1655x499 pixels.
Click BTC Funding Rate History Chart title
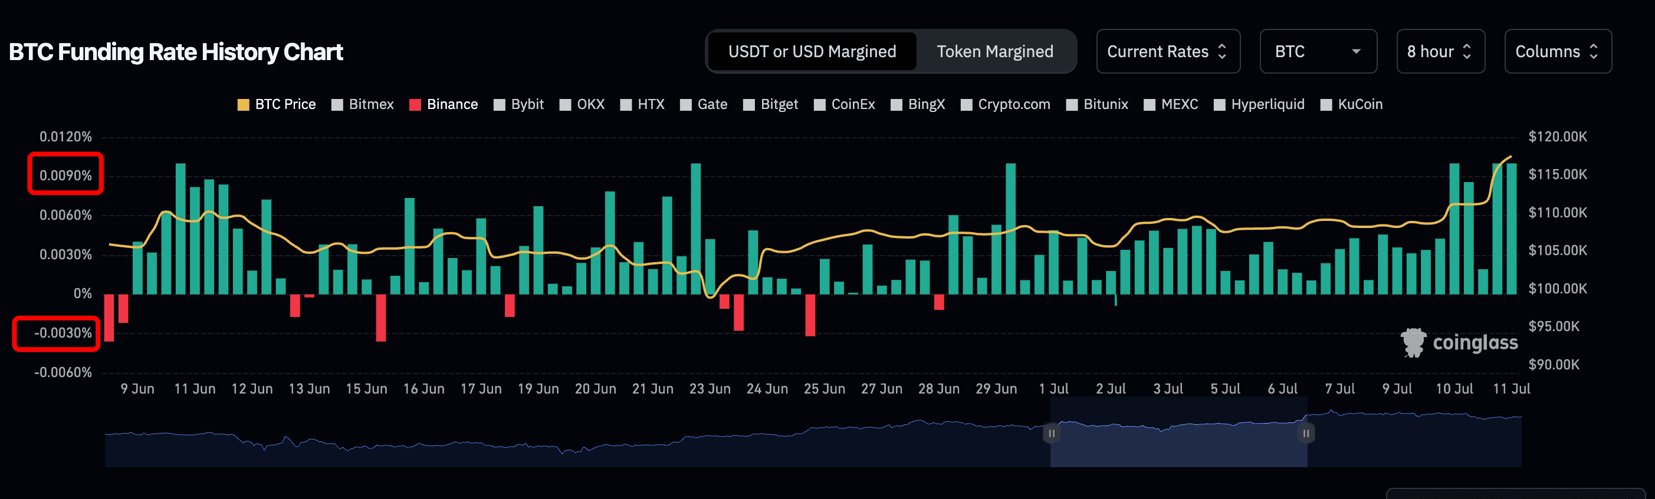coord(176,52)
